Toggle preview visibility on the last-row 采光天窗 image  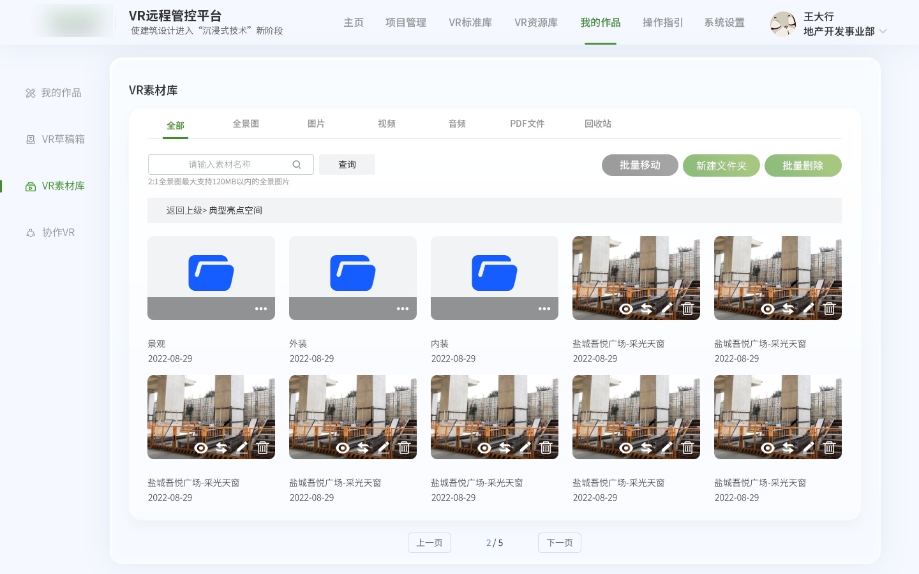coord(768,448)
